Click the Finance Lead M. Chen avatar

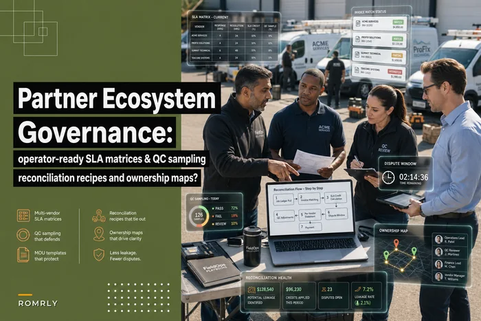click(438, 264)
